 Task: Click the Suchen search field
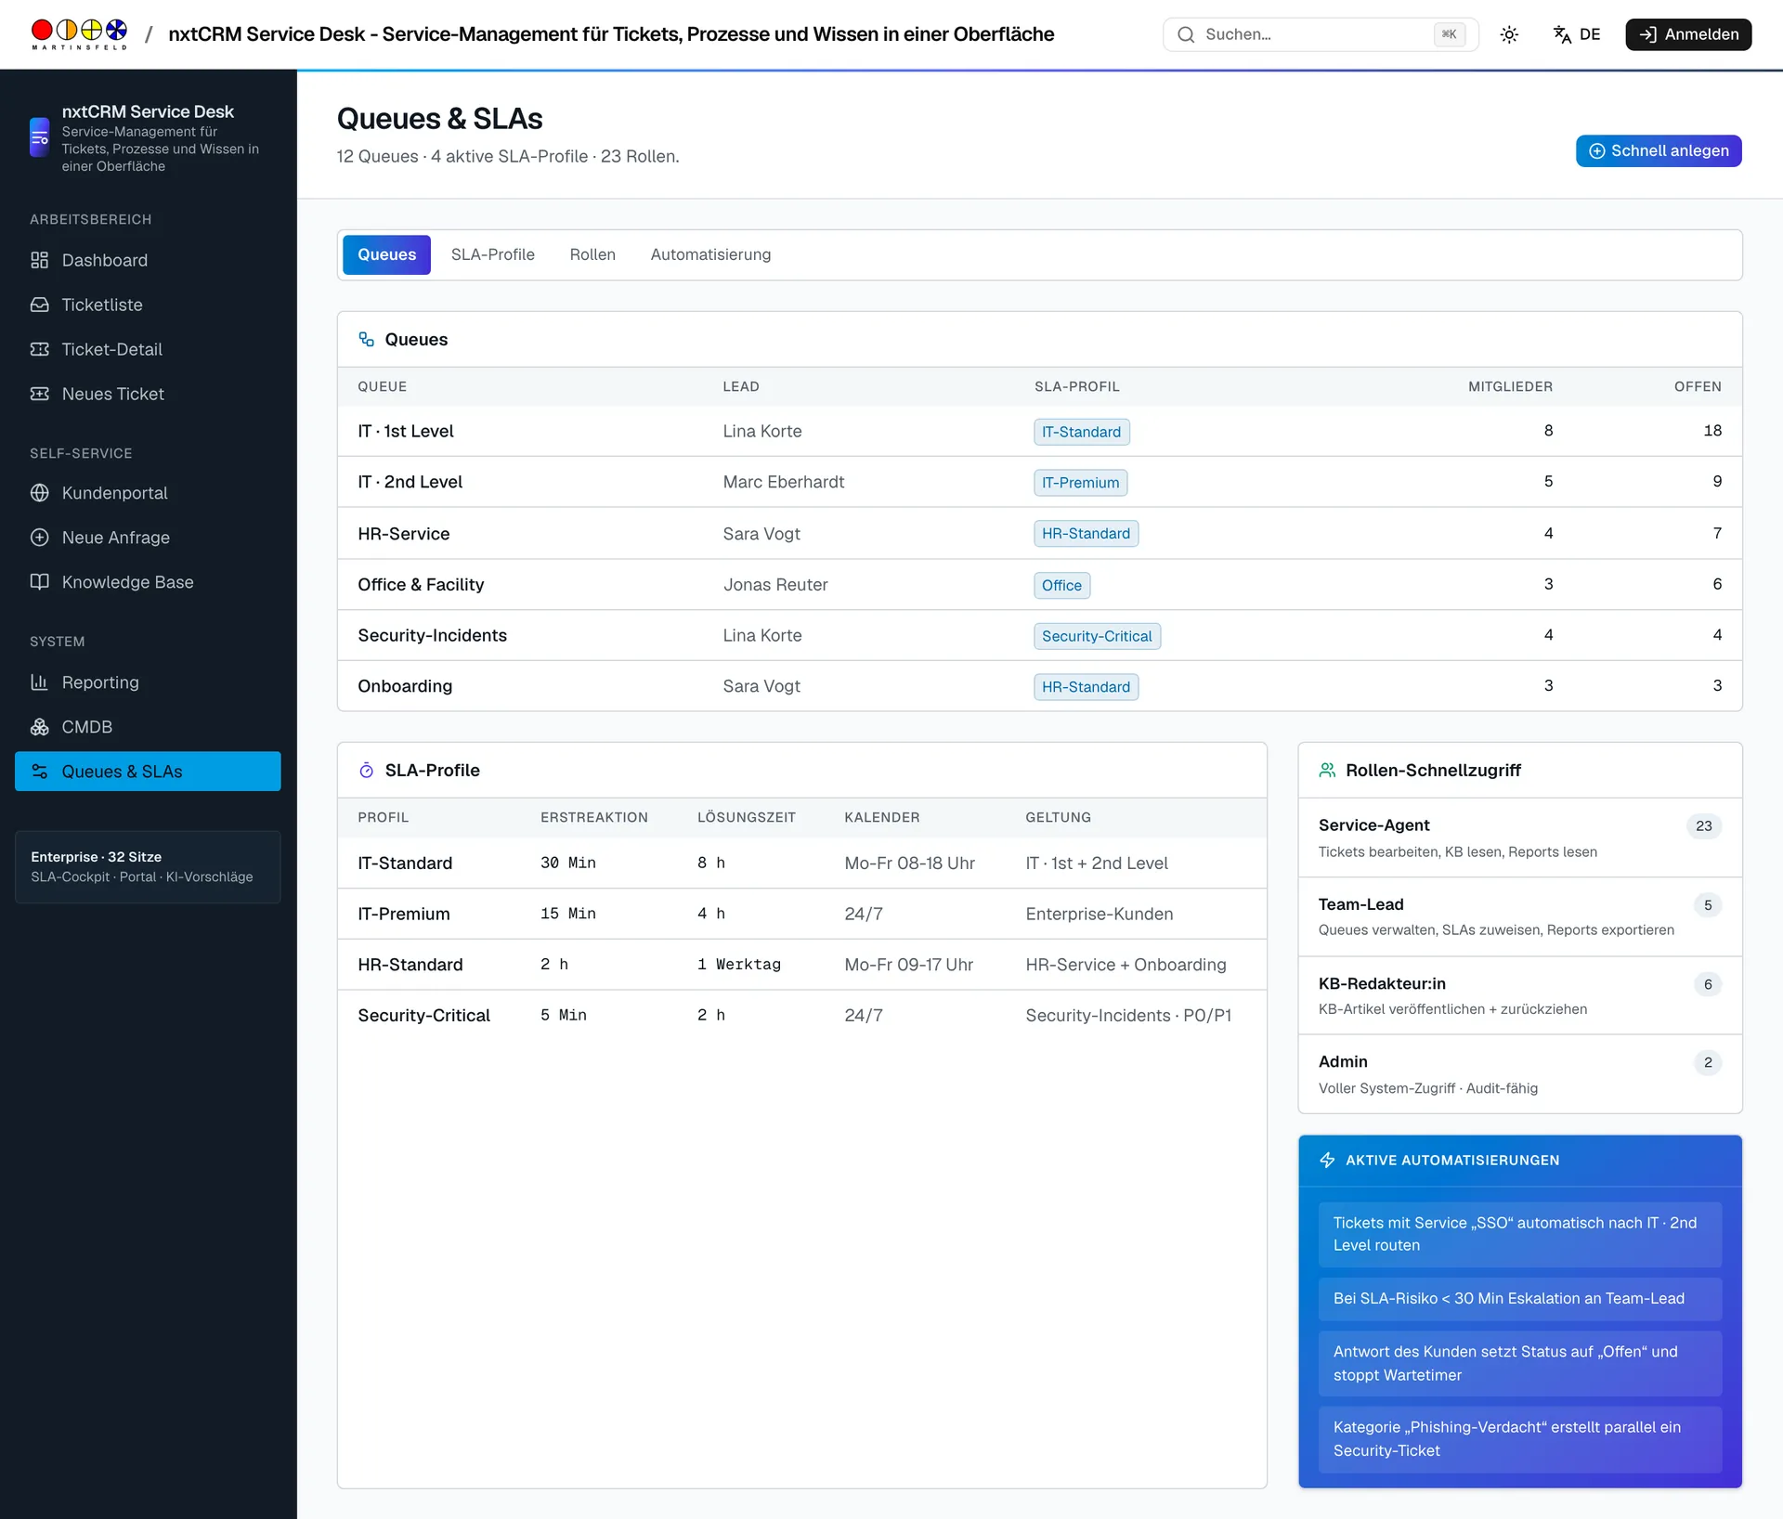click(1320, 34)
